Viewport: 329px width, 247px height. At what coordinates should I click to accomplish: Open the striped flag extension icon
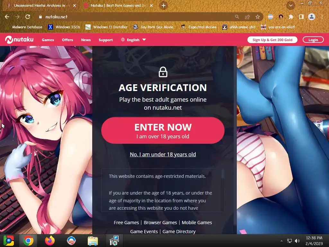click(x=271, y=17)
